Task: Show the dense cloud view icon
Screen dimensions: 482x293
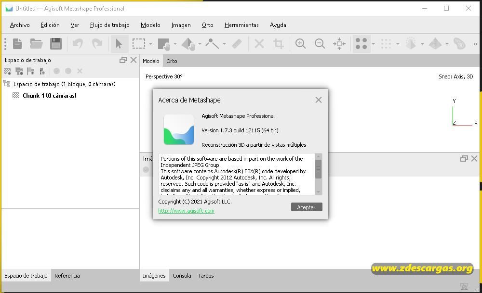Action: pyautogui.click(x=386, y=44)
